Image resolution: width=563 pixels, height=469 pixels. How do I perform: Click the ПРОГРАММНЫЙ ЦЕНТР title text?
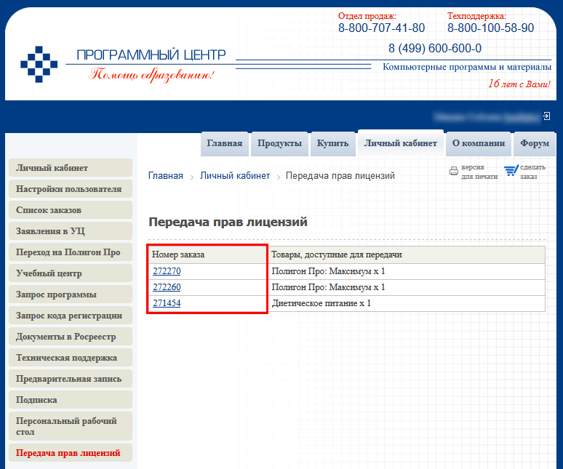click(151, 55)
